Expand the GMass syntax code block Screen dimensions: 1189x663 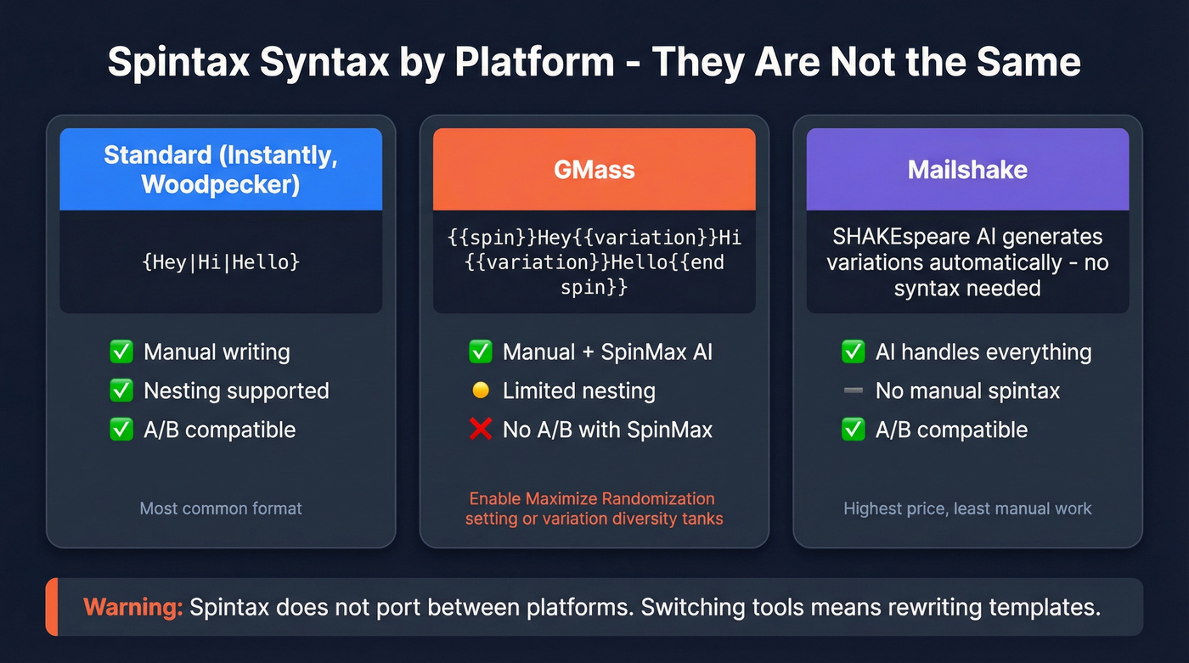(x=594, y=262)
